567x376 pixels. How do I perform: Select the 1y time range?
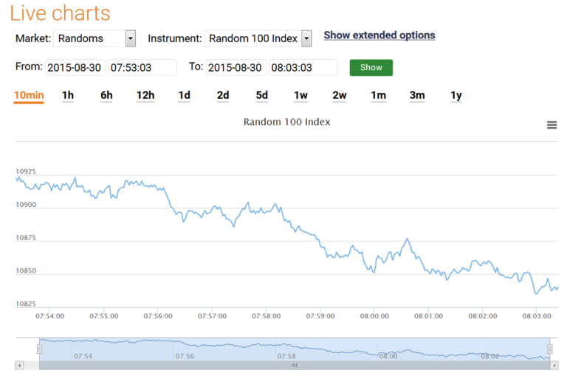[456, 95]
